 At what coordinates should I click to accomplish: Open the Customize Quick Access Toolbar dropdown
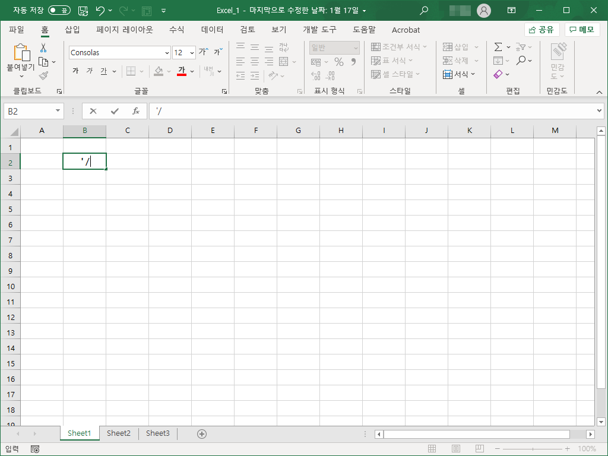[164, 11]
